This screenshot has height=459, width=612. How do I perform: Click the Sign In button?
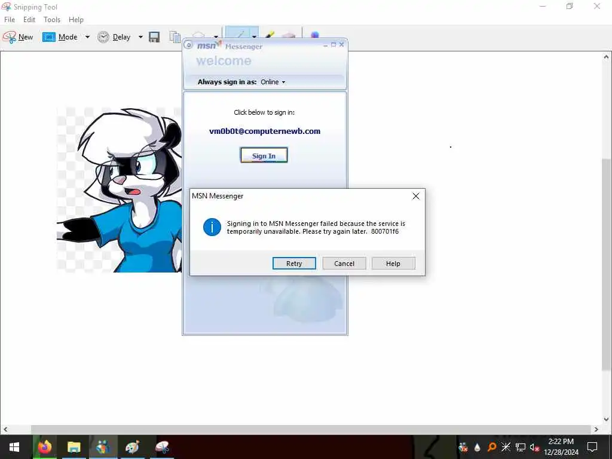click(264, 155)
